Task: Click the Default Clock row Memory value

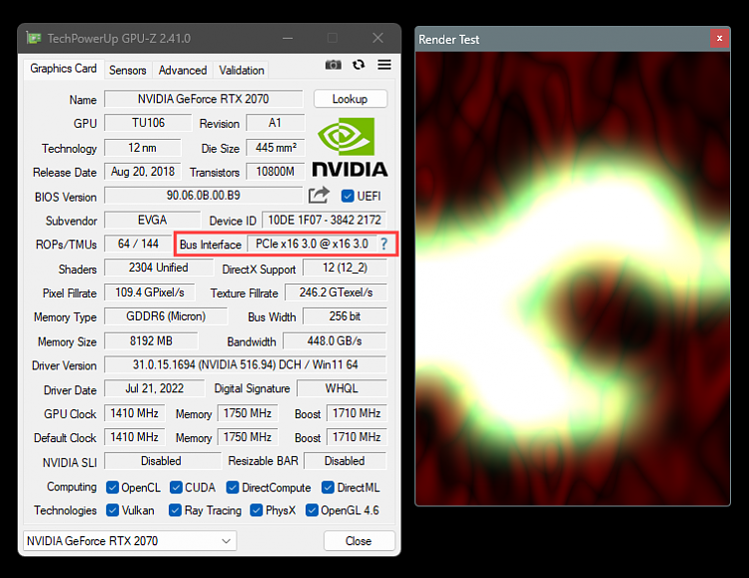Action: [x=248, y=437]
